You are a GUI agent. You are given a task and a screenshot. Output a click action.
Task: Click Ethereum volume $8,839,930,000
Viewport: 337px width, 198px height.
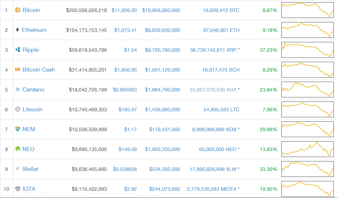coord(162,30)
